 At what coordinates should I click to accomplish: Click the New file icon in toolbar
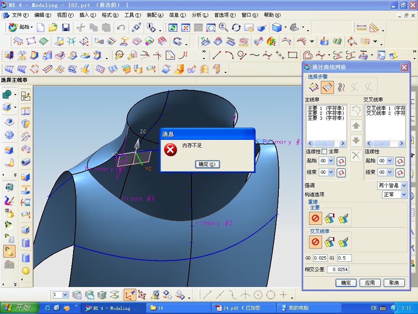coord(40,27)
